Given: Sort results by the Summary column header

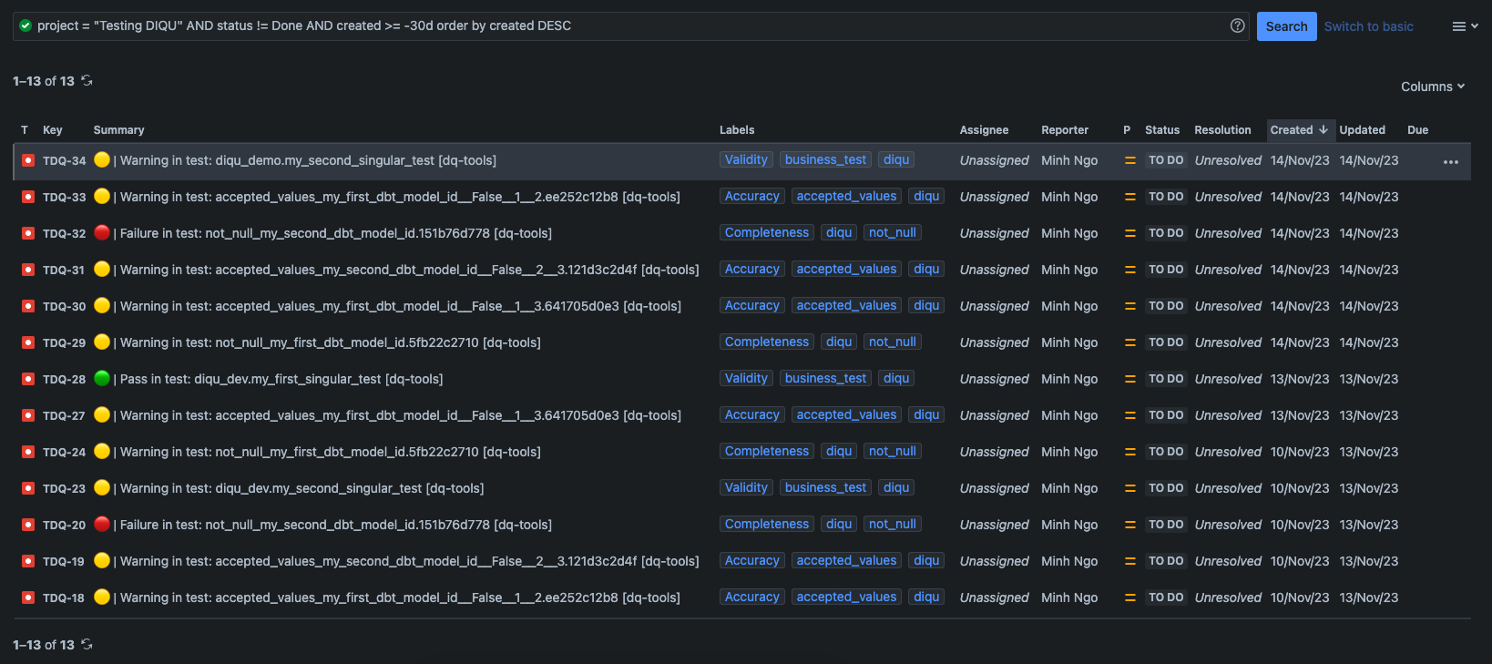Looking at the screenshot, I should click(x=118, y=130).
